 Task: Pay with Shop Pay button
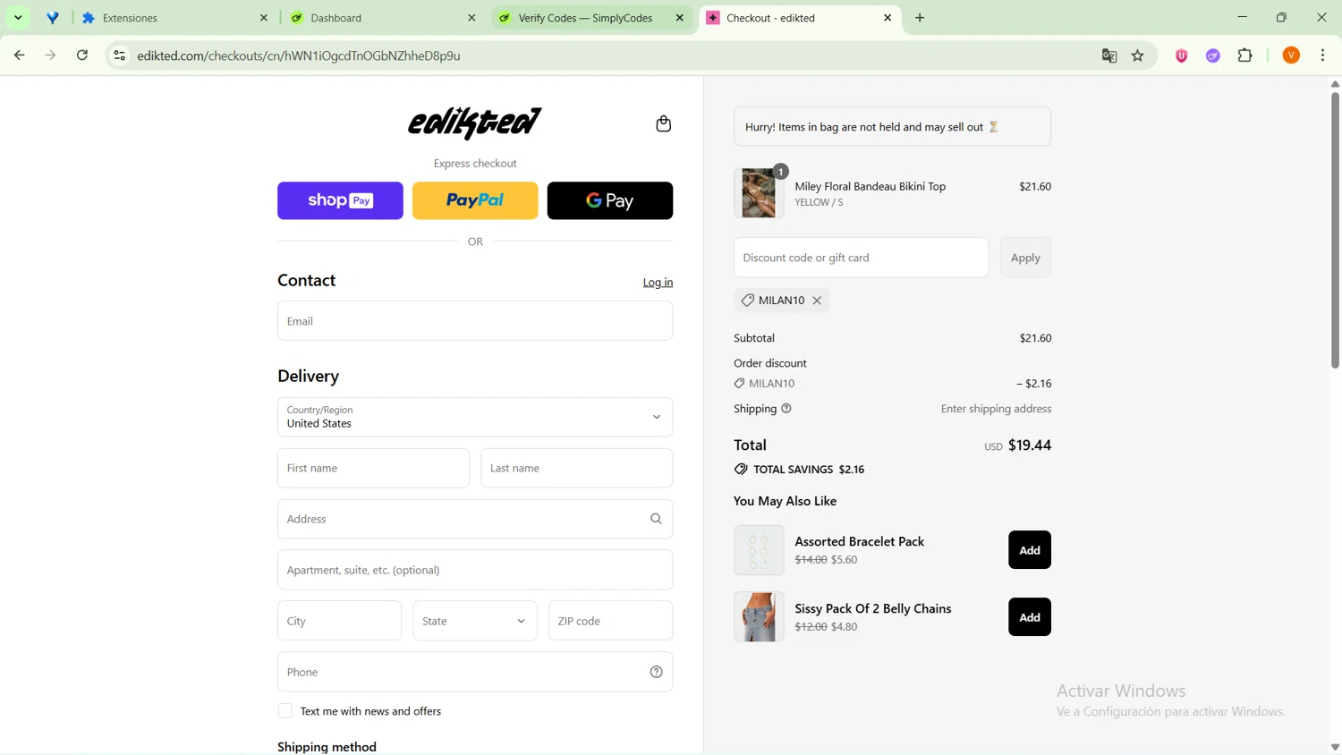click(x=340, y=200)
